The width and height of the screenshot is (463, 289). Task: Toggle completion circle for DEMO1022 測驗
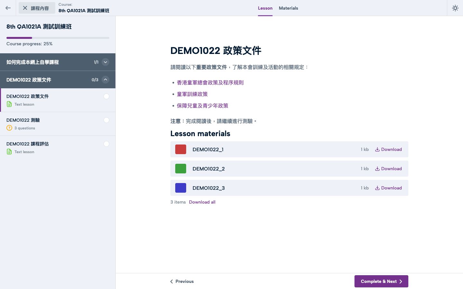106,120
